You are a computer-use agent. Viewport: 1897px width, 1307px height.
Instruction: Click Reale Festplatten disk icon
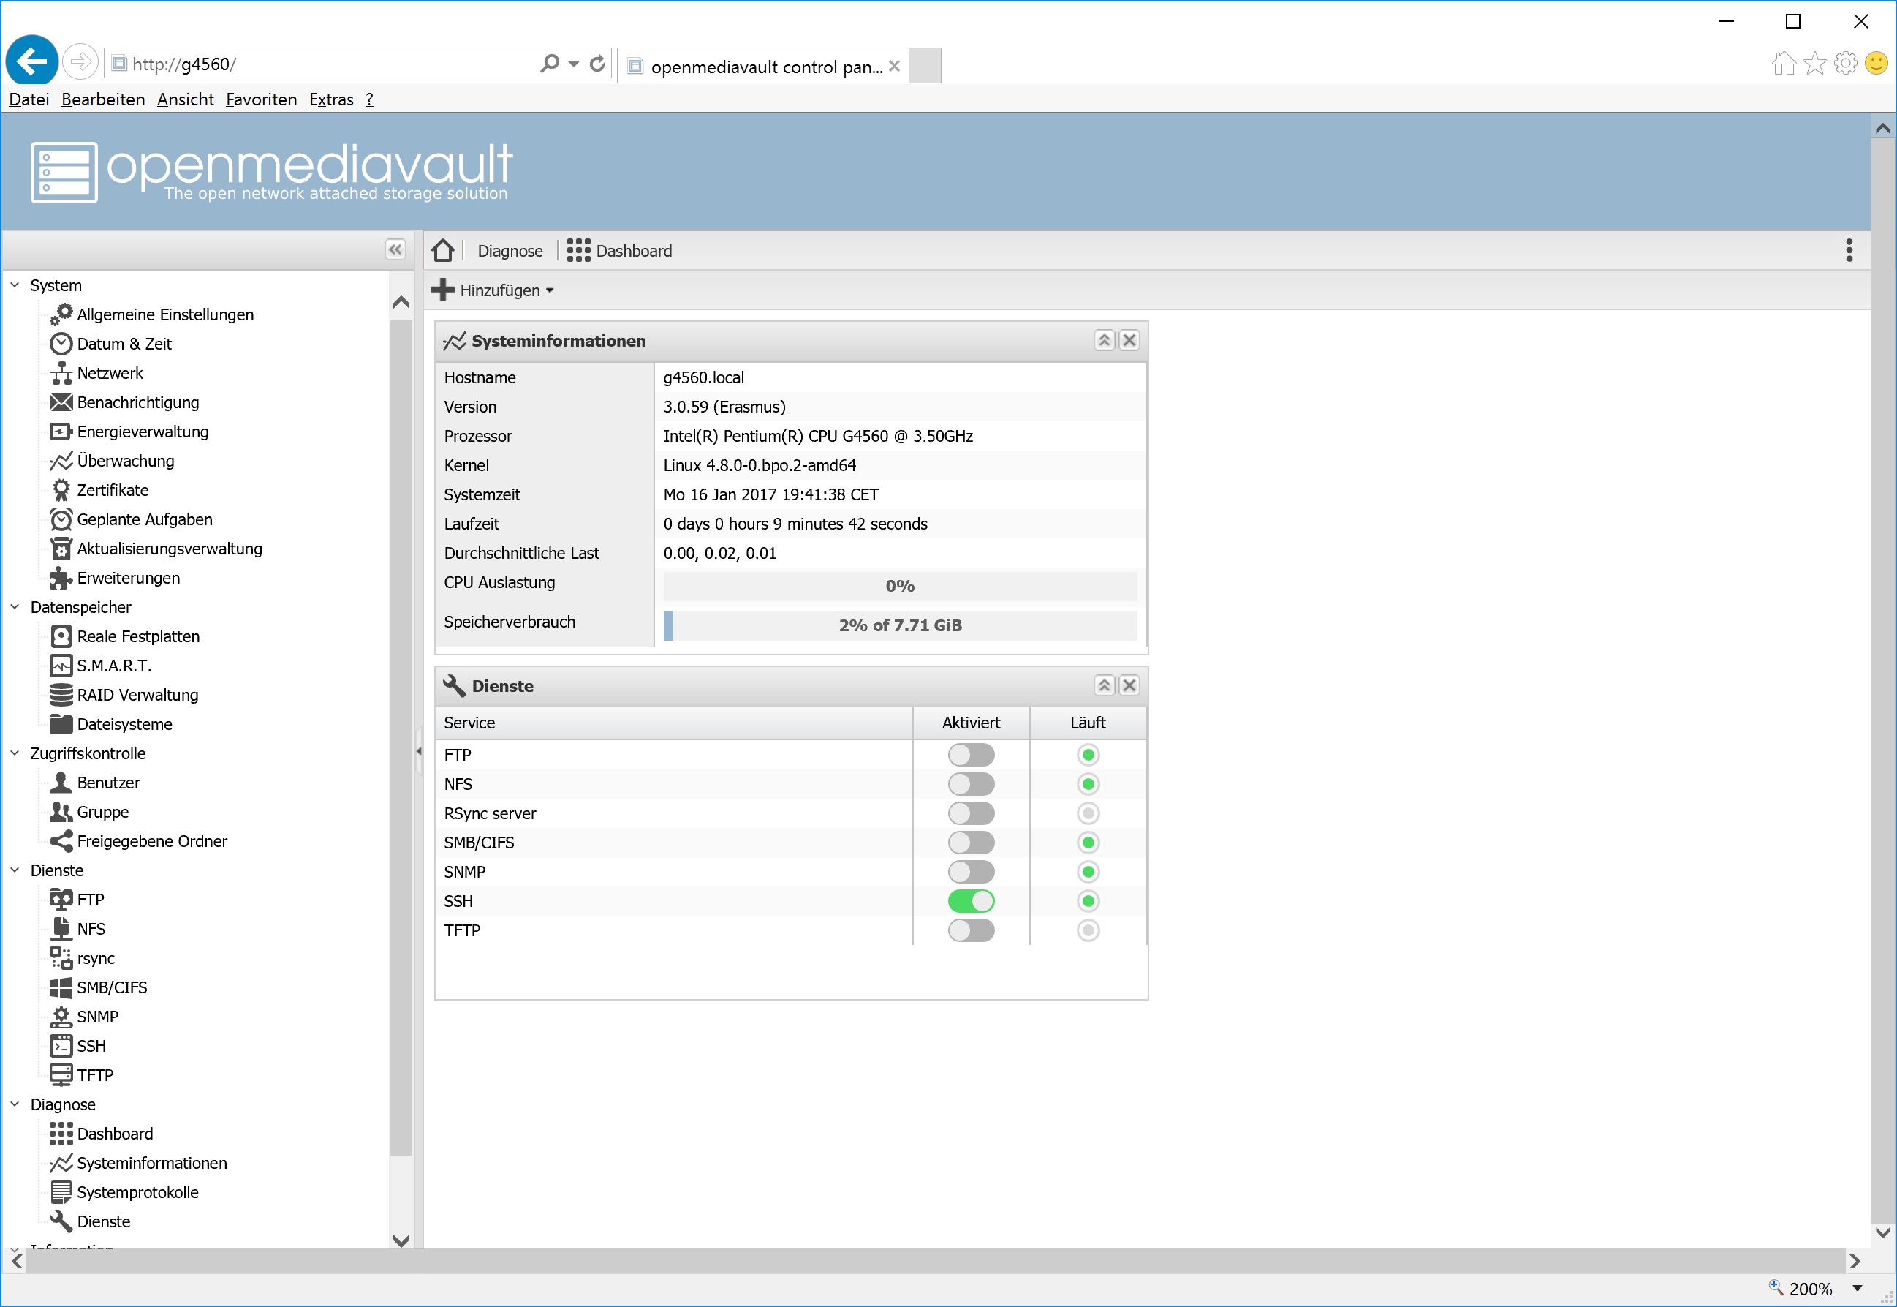(x=61, y=636)
